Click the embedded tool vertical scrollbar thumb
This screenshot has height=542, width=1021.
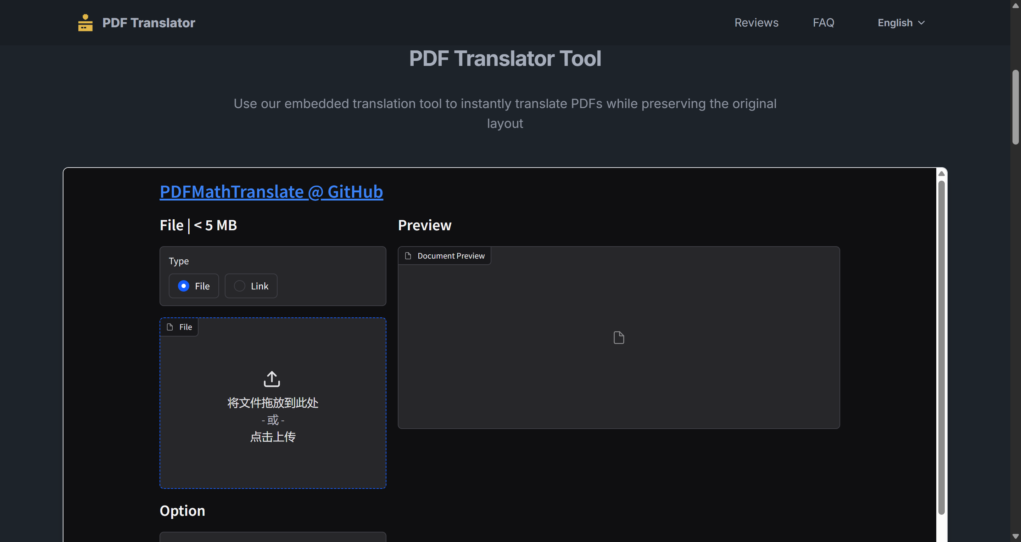[x=941, y=348]
